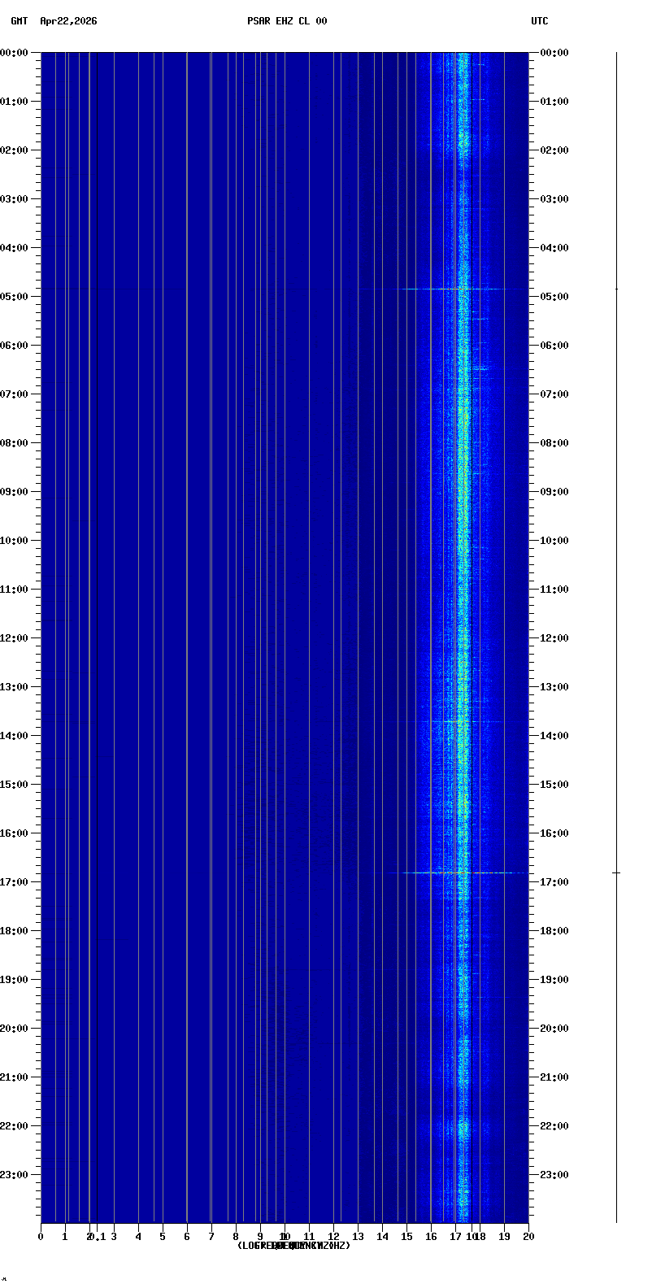
Task: Click the 20 Hz frequency axis label
Action: tap(528, 1237)
